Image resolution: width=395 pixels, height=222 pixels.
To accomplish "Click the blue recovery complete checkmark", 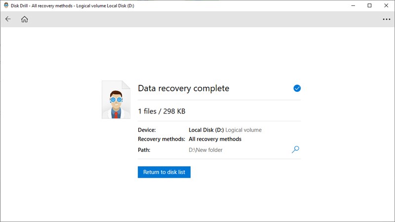I will [x=297, y=88].
